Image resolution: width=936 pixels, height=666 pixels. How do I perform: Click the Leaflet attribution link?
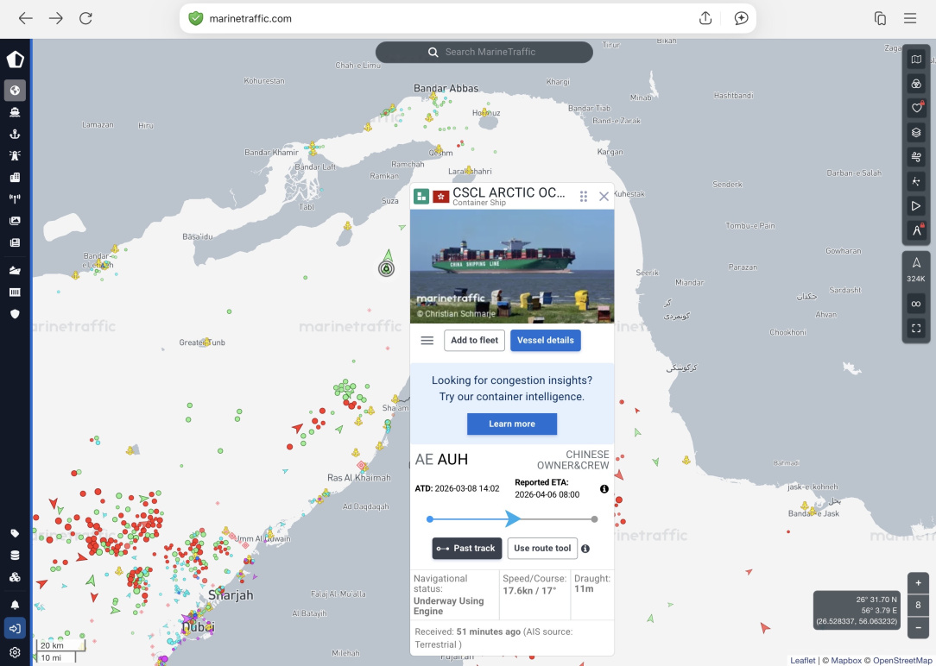coord(802,660)
